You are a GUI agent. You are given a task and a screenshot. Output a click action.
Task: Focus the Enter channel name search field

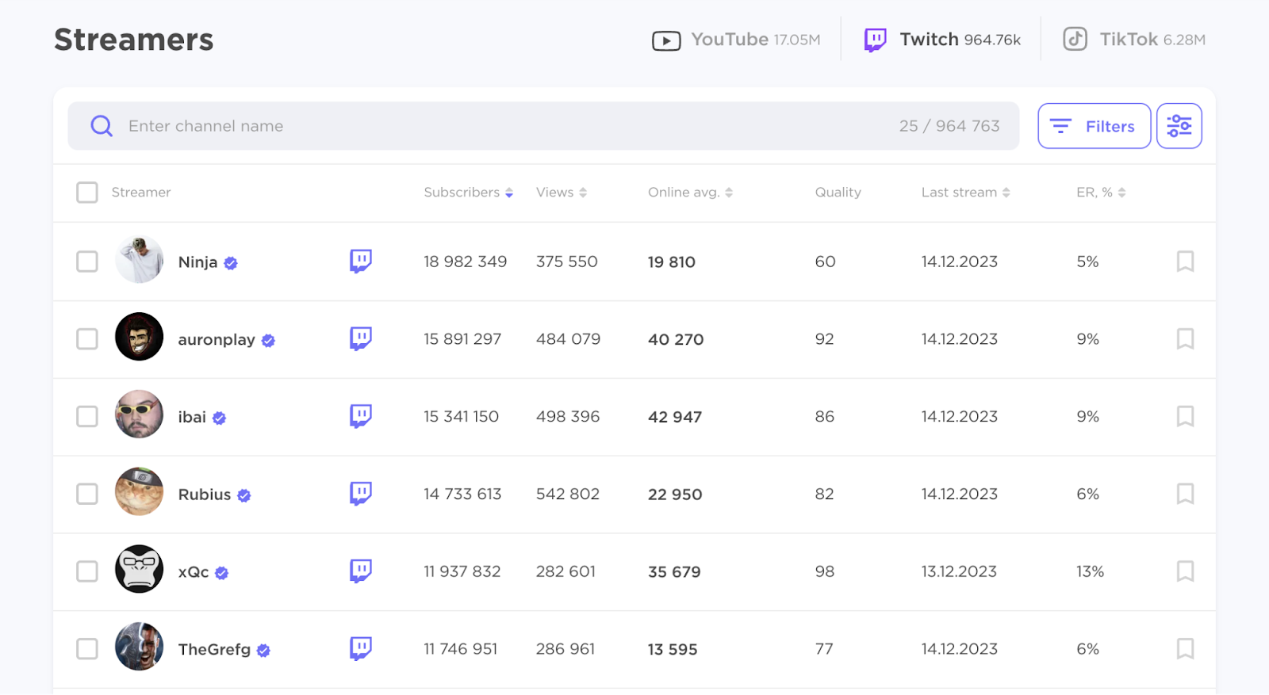tap(508, 126)
